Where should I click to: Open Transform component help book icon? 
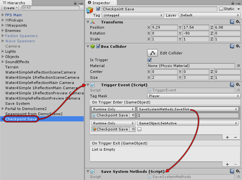[232, 22]
